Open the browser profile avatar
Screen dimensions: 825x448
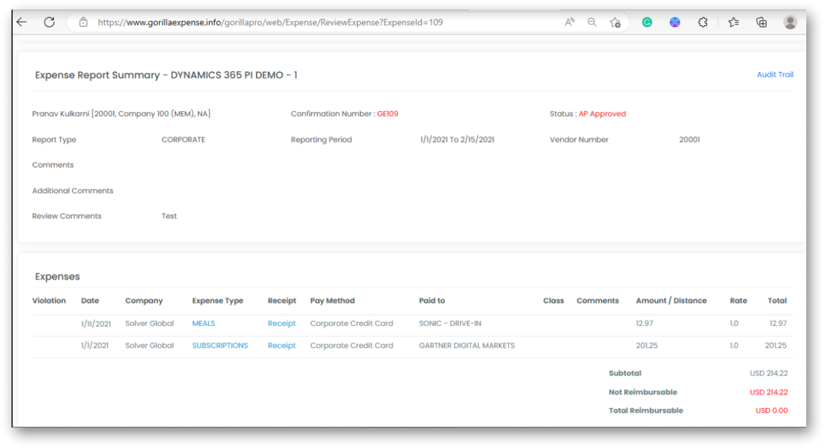click(790, 22)
